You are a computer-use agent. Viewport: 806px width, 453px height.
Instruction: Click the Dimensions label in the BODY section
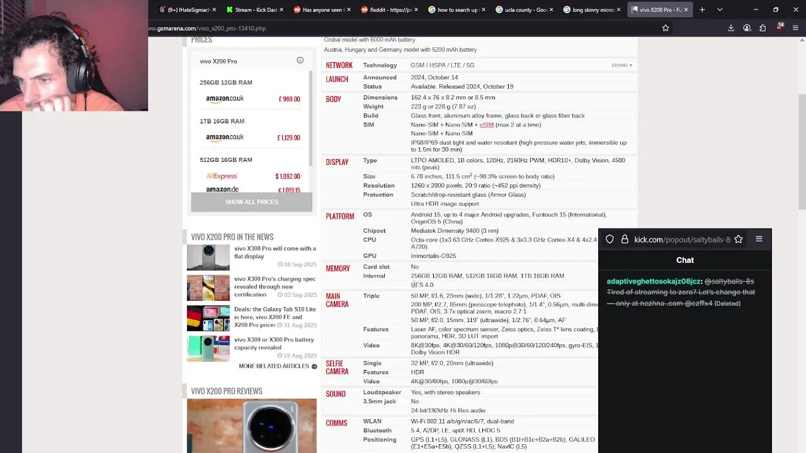point(380,98)
